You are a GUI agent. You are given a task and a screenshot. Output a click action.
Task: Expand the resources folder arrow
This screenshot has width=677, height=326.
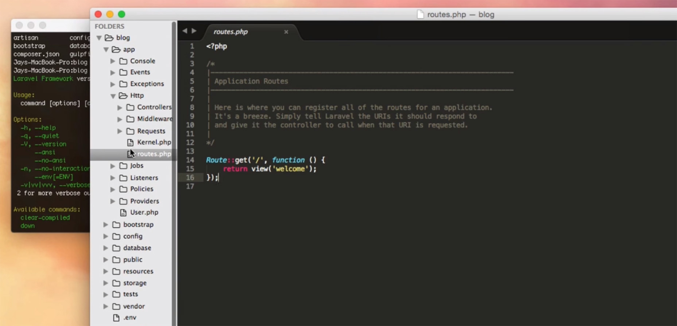point(106,271)
